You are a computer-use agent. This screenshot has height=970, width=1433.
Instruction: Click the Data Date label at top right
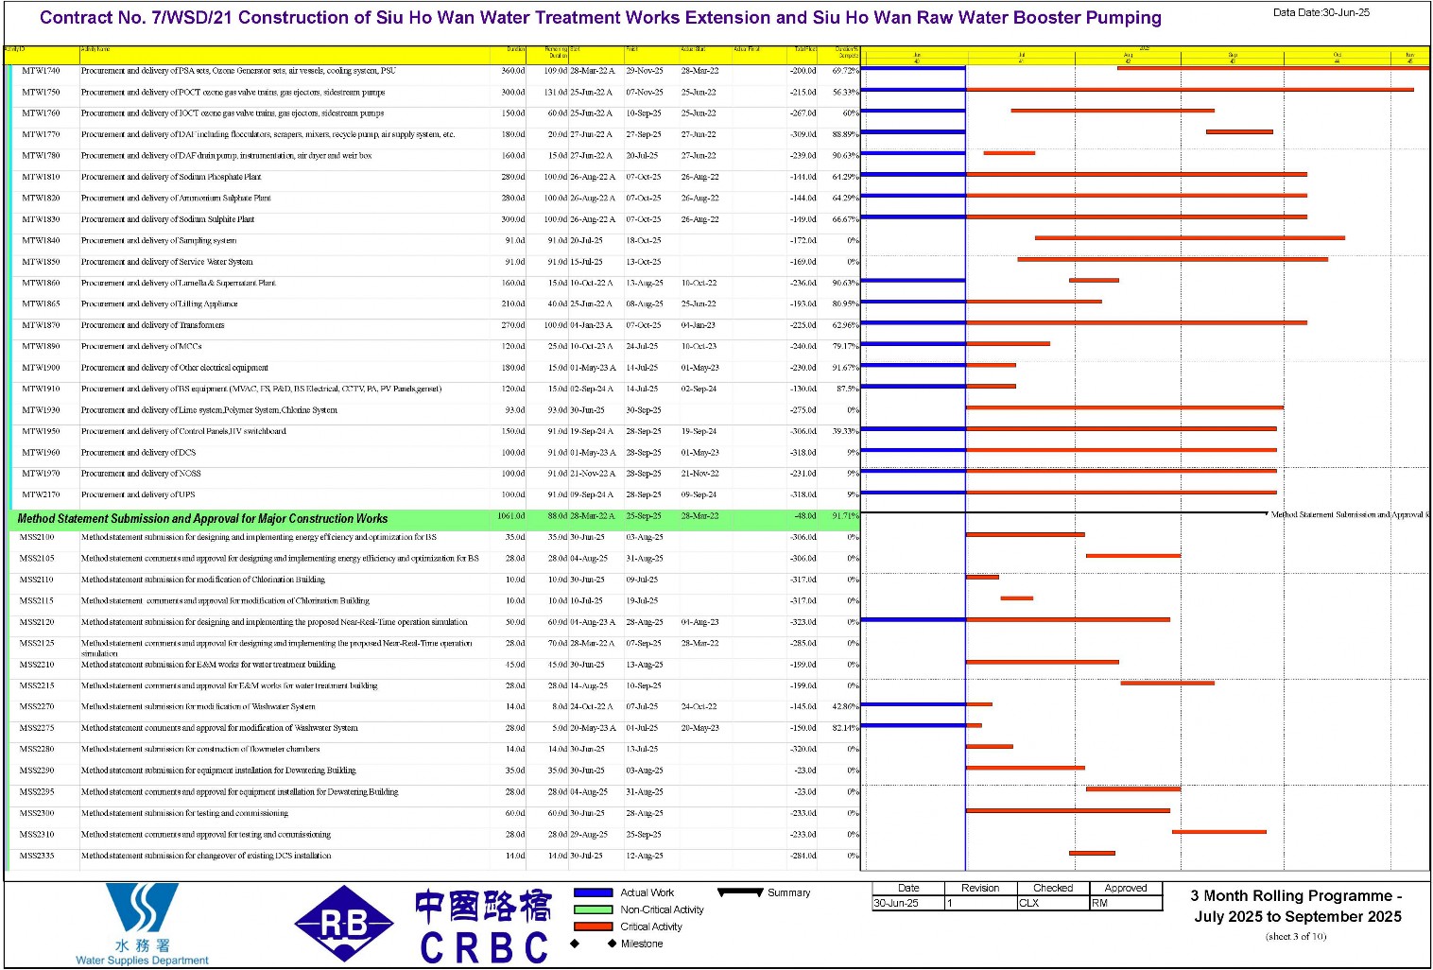pyautogui.click(x=1321, y=13)
